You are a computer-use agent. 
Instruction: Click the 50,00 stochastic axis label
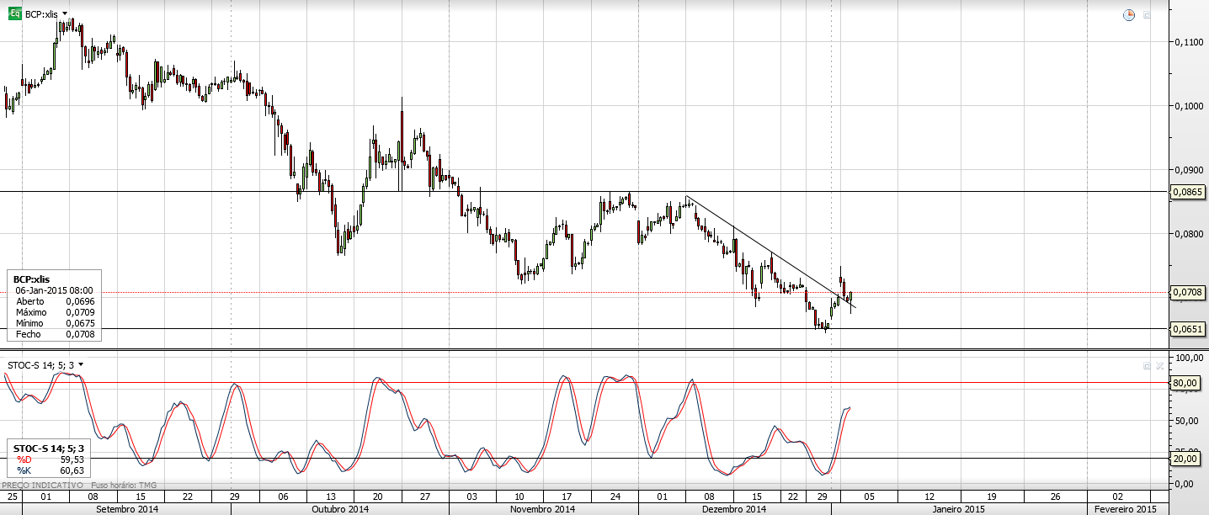(1185, 421)
